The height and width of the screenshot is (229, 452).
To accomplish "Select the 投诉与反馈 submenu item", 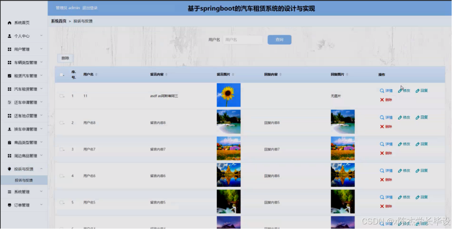I will point(24,181).
